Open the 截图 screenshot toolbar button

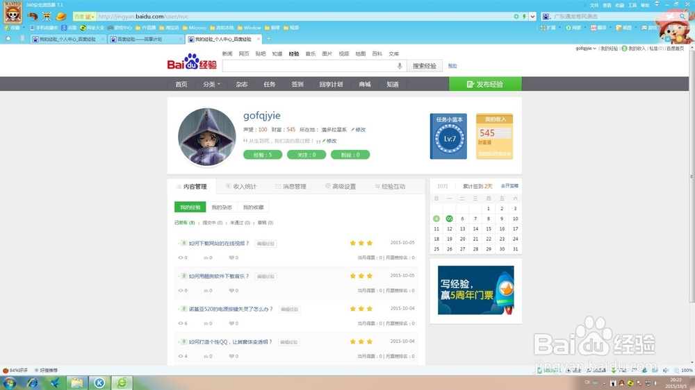(x=624, y=28)
